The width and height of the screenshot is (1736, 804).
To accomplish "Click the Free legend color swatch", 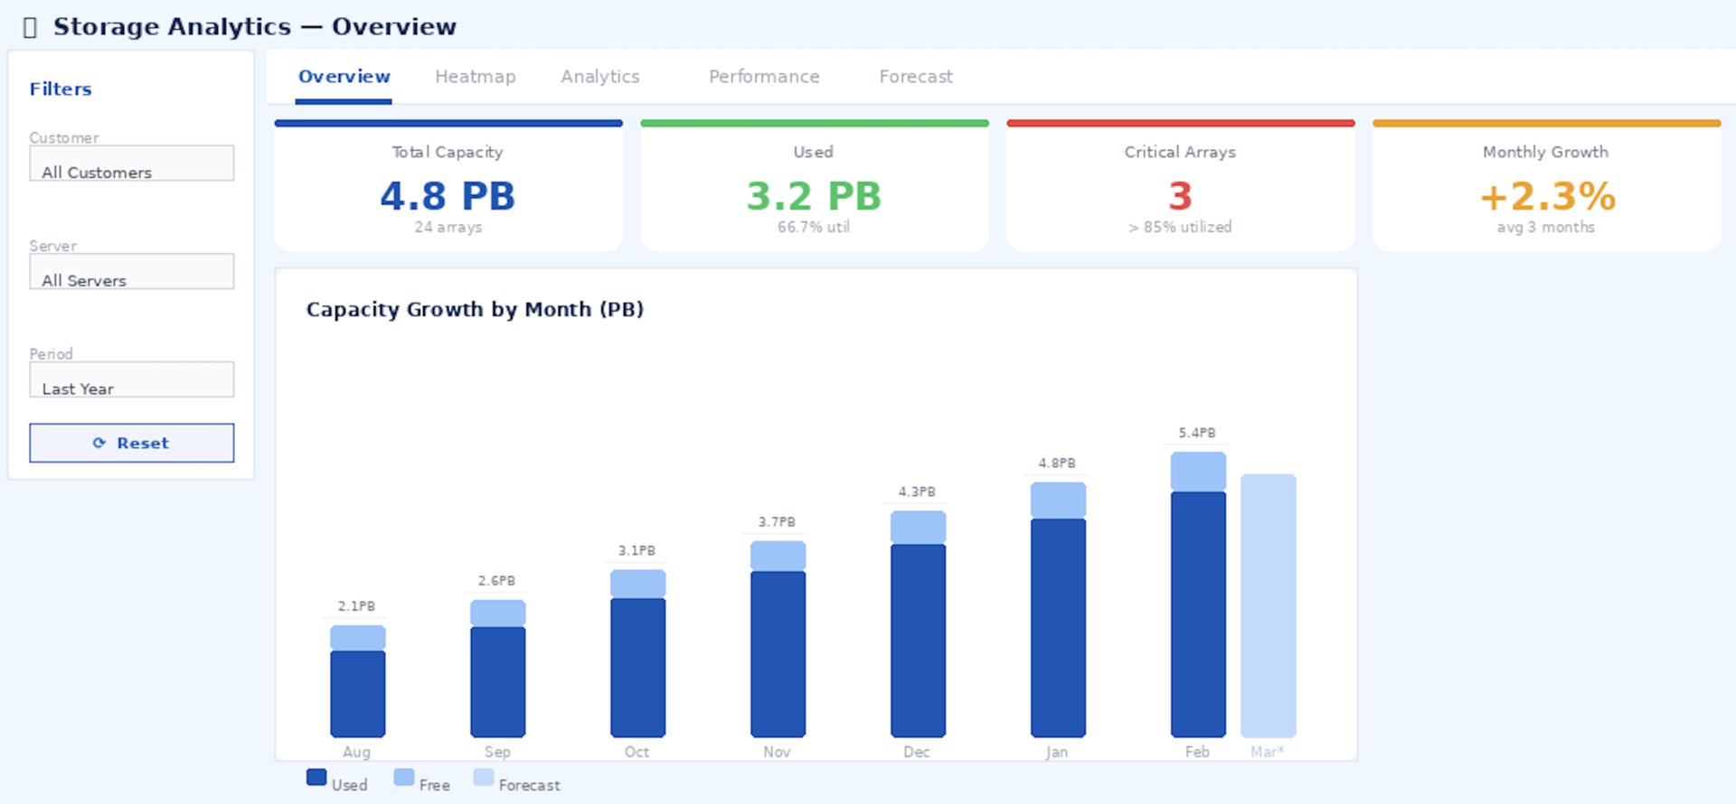I will [x=404, y=778].
